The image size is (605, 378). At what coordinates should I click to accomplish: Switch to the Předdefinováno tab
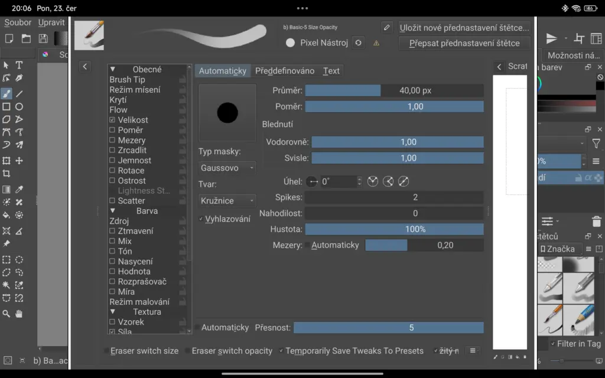pyautogui.click(x=285, y=71)
